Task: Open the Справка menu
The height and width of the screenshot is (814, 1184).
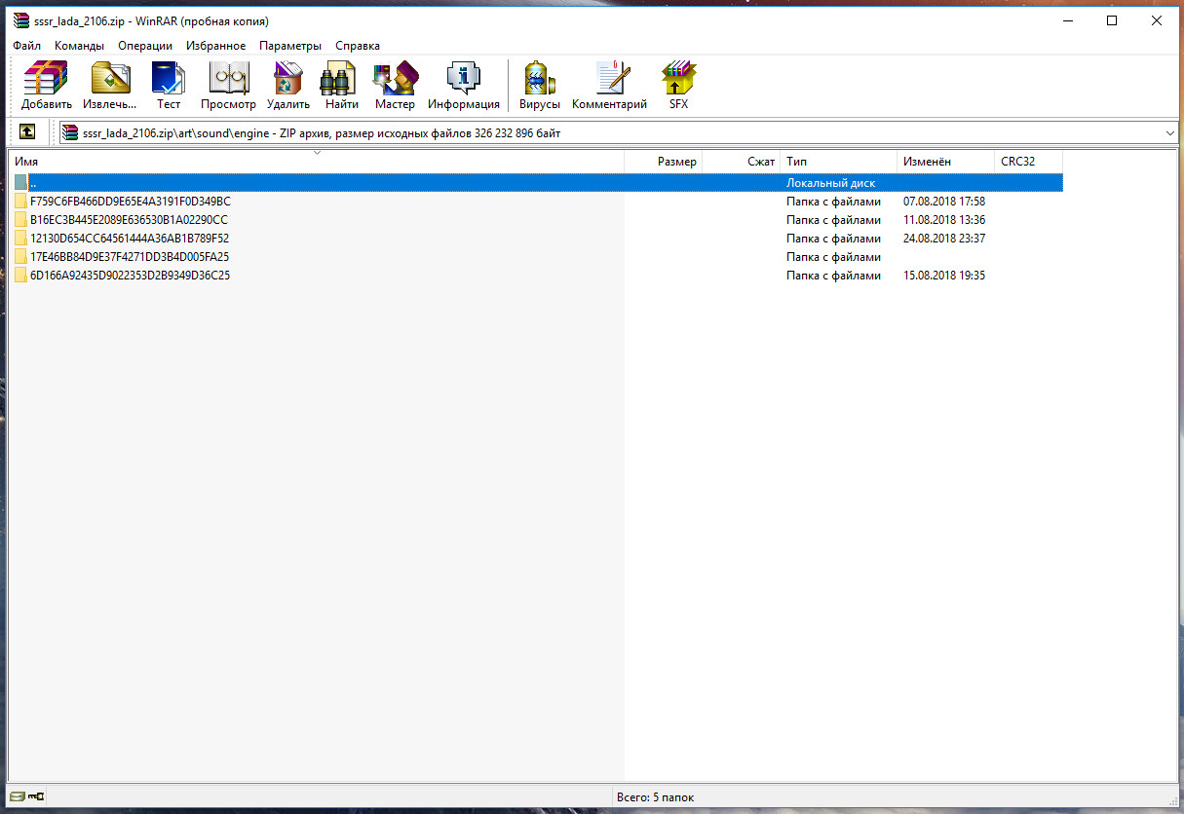Action: pyautogui.click(x=358, y=46)
